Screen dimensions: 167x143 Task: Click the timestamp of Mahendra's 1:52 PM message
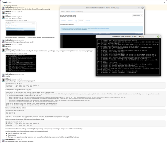click(17, 79)
